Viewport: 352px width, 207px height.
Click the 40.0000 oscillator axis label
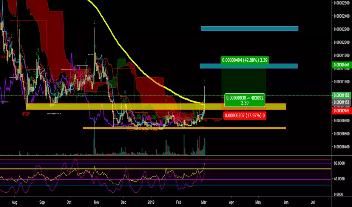[x=340, y=179]
